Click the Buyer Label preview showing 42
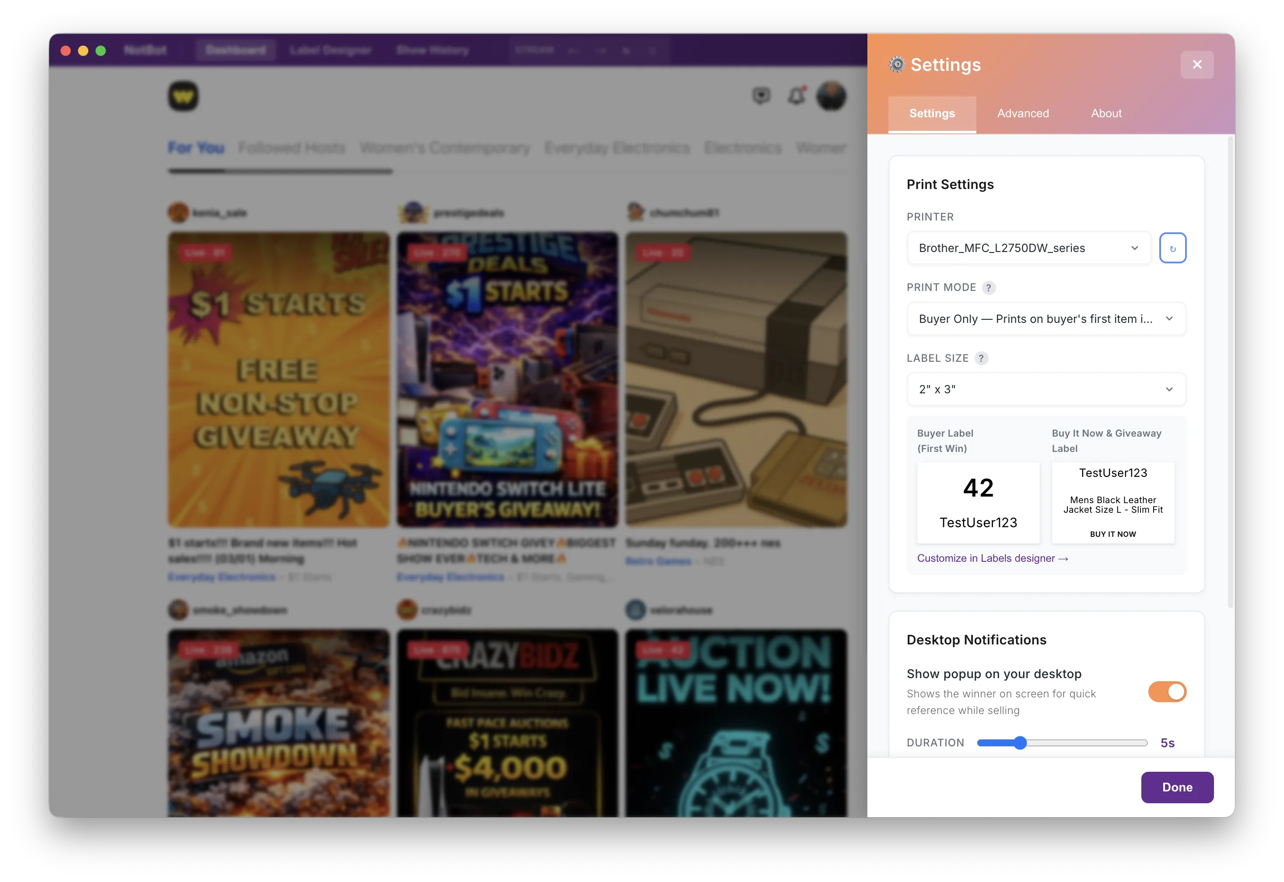 point(979,503)
